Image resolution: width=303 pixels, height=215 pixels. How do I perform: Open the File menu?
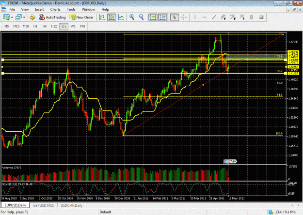coord(12,9)
